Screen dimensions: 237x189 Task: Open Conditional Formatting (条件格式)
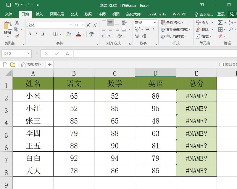click(x=172, y=23)
